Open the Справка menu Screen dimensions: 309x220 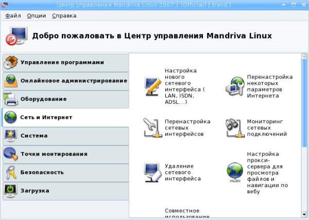64,15
